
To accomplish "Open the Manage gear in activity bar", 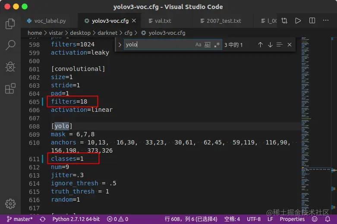I will pyautogui.click(x=10, y=204).
